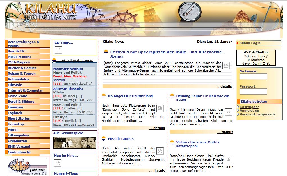
Task: Open the Gastzugang link
Action: click(250, 107)
